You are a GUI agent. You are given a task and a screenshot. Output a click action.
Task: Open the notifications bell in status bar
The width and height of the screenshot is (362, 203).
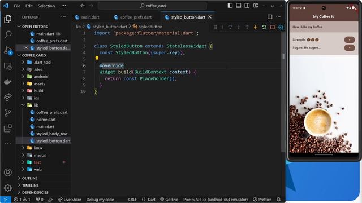coord(278,200)
